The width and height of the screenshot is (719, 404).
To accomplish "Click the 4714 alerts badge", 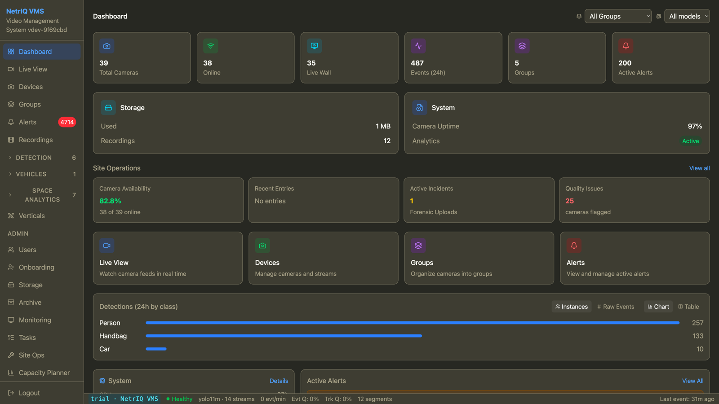I will (67, 122).
